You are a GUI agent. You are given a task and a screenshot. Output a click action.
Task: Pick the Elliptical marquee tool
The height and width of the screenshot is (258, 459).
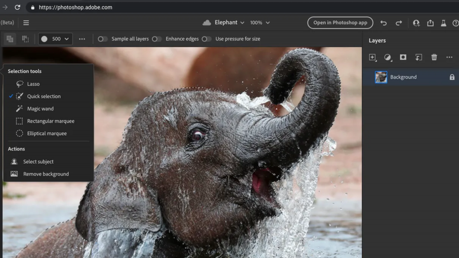click(x=46, y=133)
